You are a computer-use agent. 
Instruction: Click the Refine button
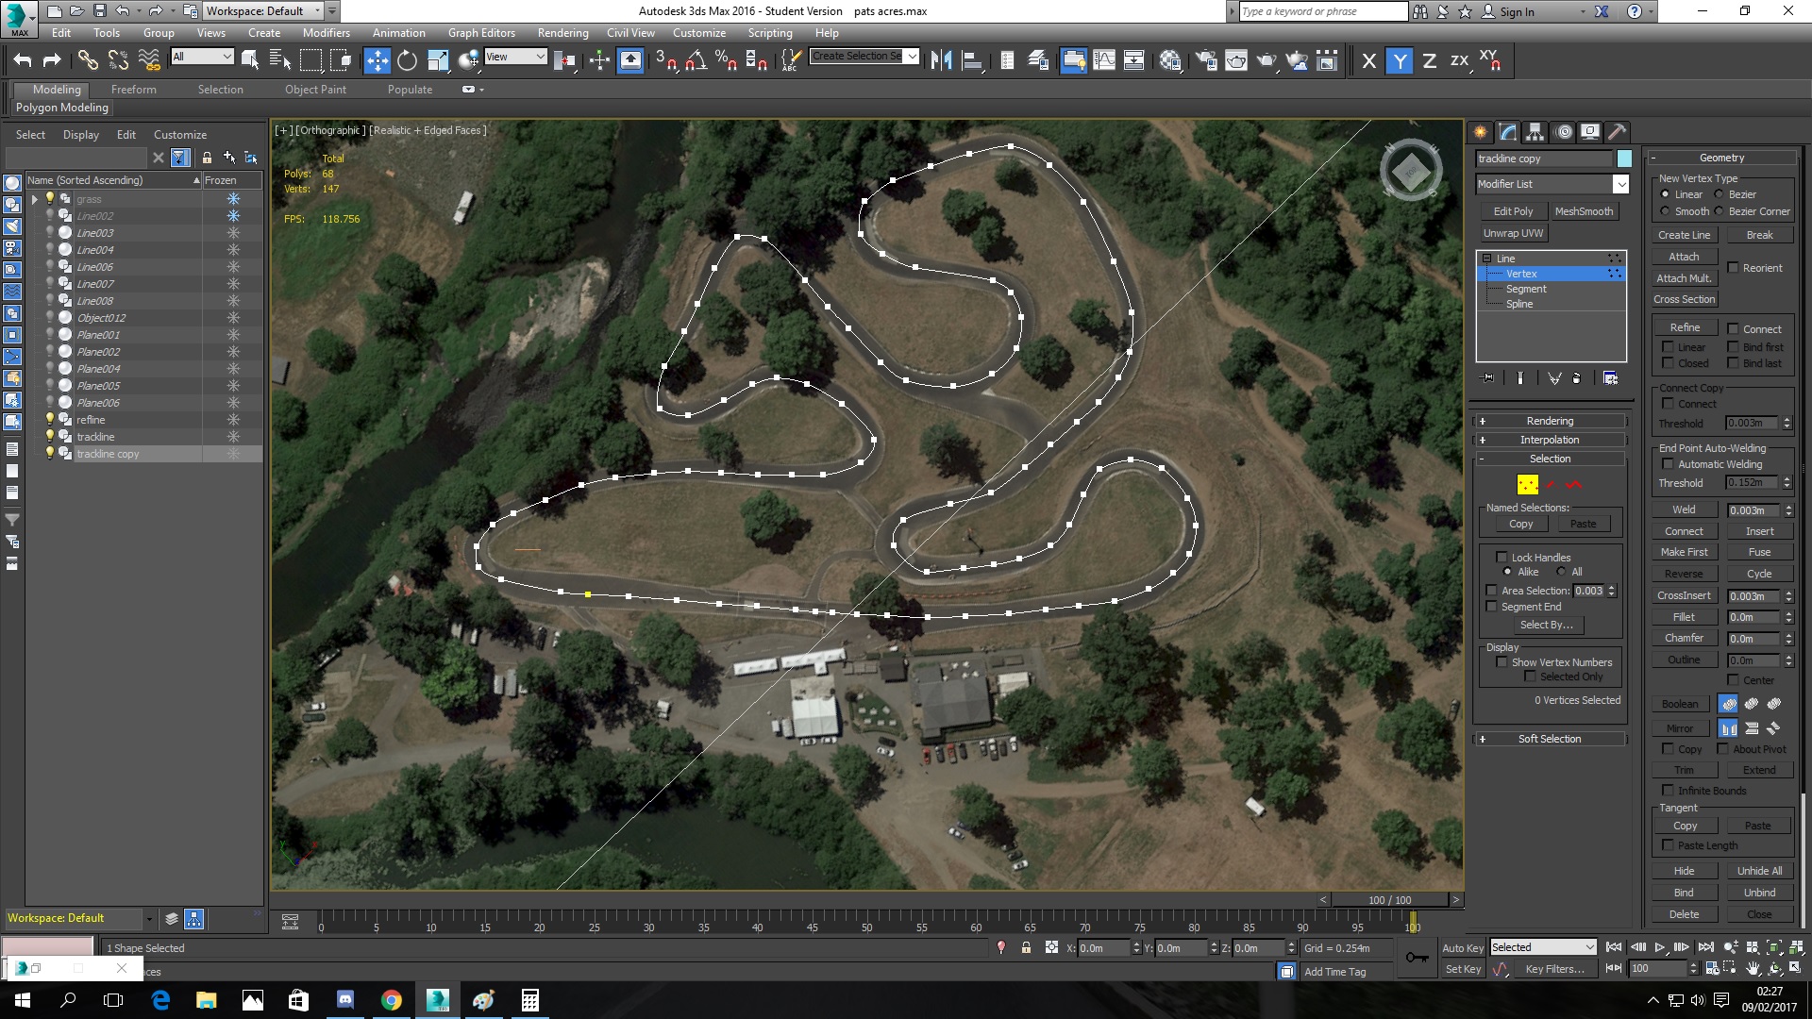click(1685, 327)
